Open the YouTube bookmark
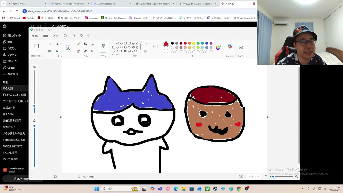 (29, 18)
